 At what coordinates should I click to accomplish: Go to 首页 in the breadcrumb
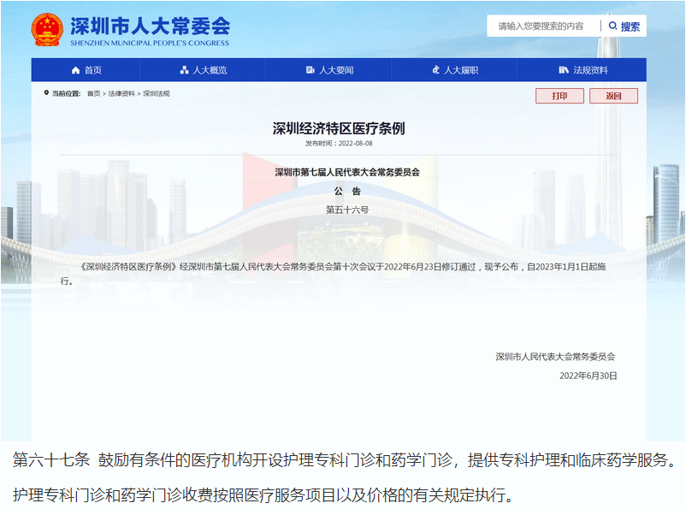93,94
